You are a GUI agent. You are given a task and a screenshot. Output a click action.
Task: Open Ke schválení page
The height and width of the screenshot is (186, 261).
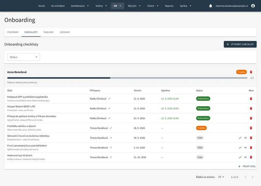click(58, 6)
